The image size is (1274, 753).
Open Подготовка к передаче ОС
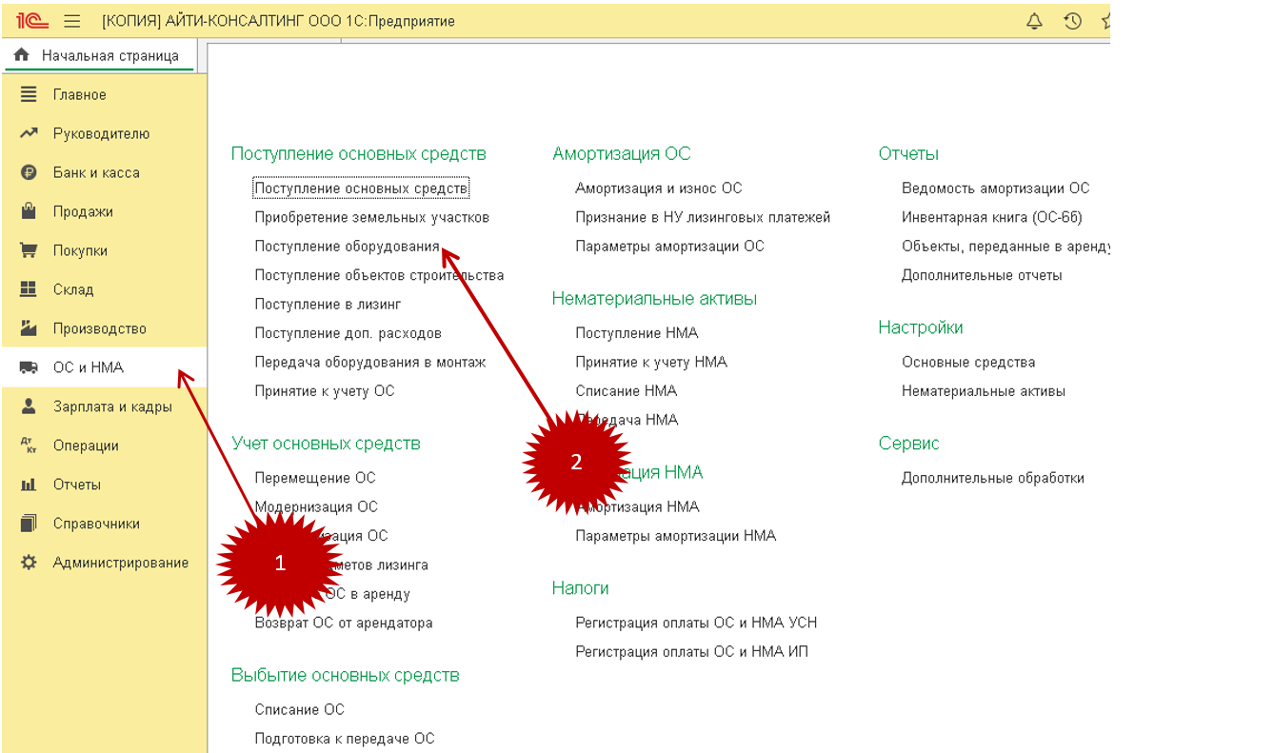point(345,739)
